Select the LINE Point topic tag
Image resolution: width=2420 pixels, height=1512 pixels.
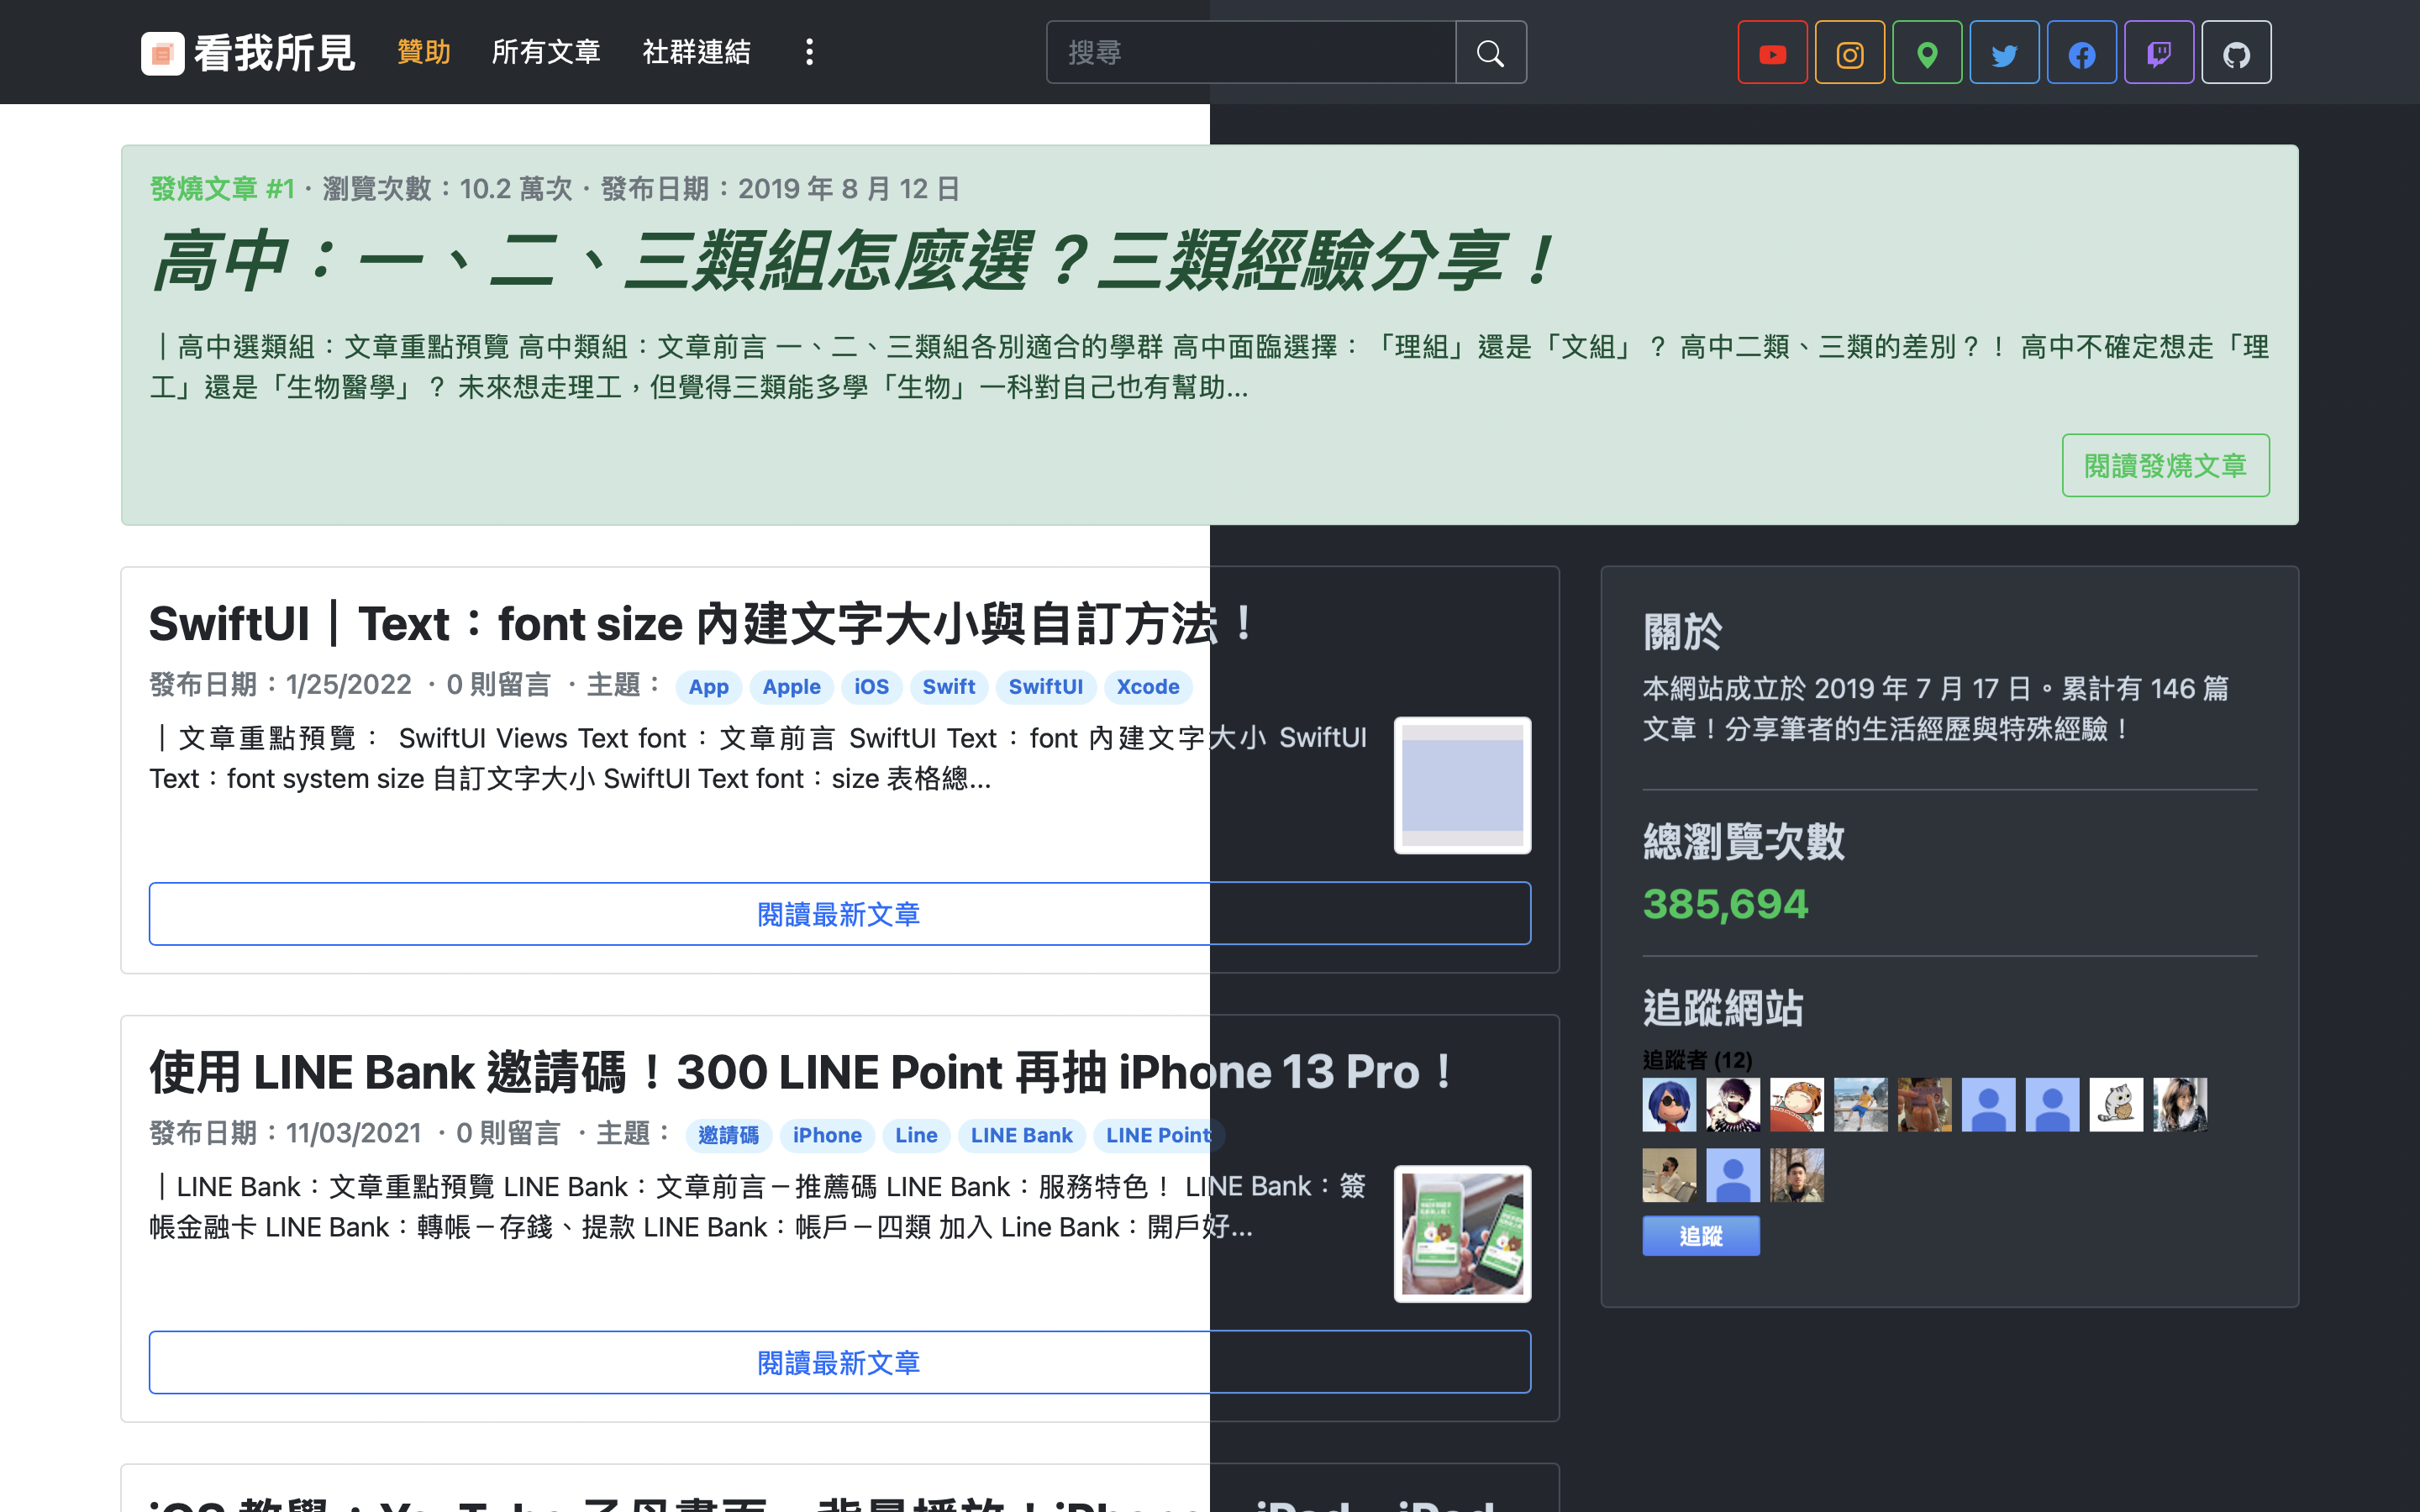(1158, 1135)
